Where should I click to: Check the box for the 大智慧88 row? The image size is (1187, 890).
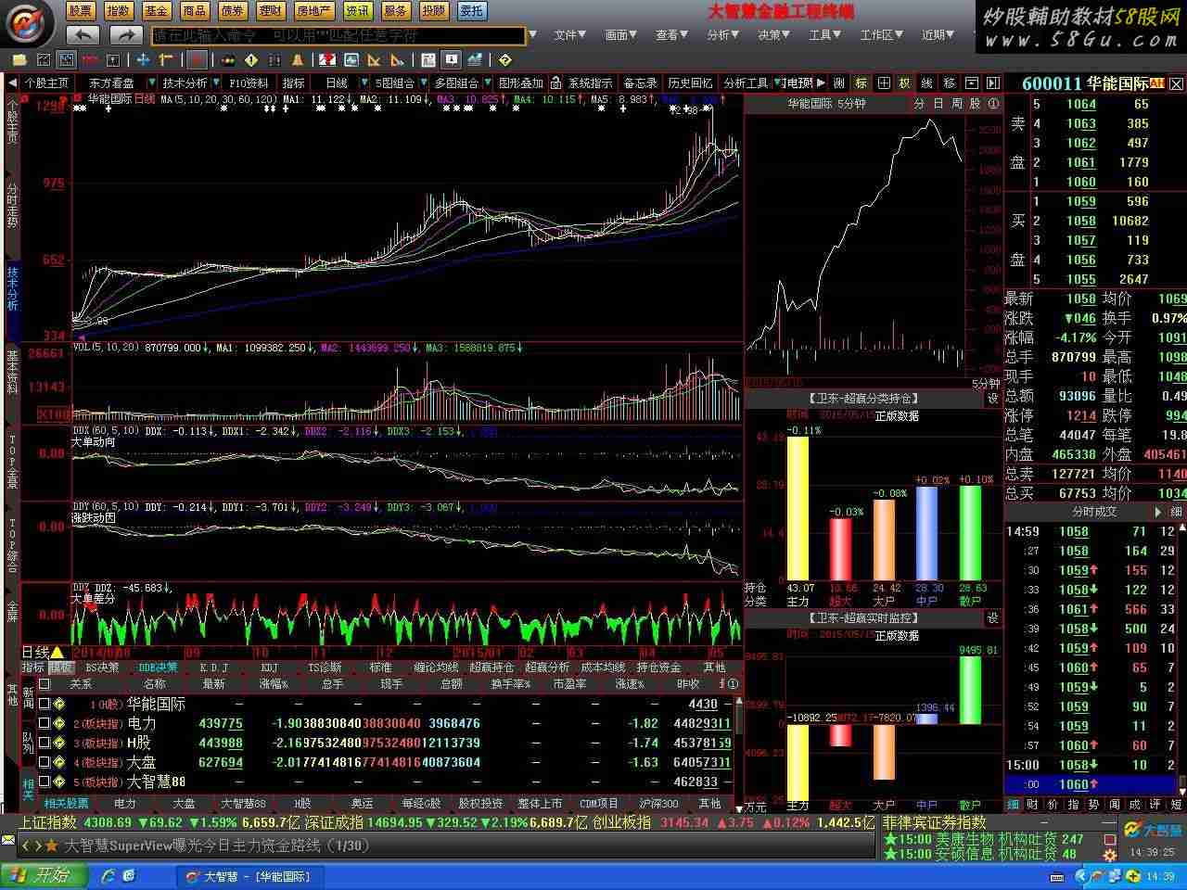(x=44, y=782)
